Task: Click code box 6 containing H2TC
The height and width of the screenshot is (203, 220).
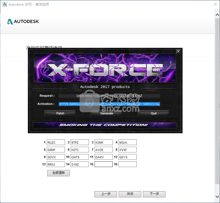Action: [x=80, y=150]
